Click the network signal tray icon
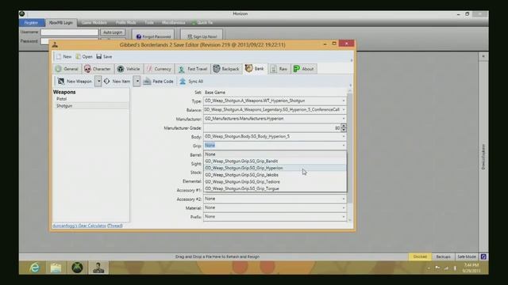The height and width of the screenshot is (285, 508). (x=446, y=268)
